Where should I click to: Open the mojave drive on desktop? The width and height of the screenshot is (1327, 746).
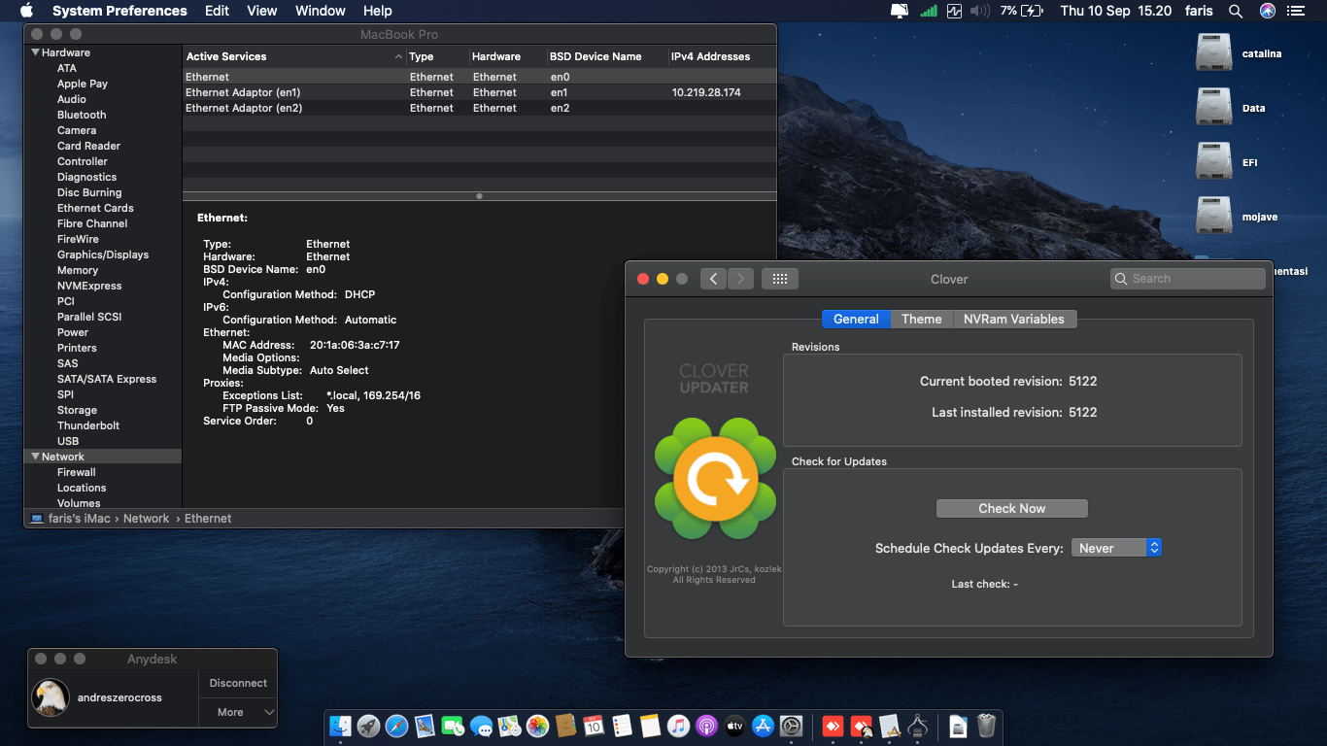(1214, 217)
